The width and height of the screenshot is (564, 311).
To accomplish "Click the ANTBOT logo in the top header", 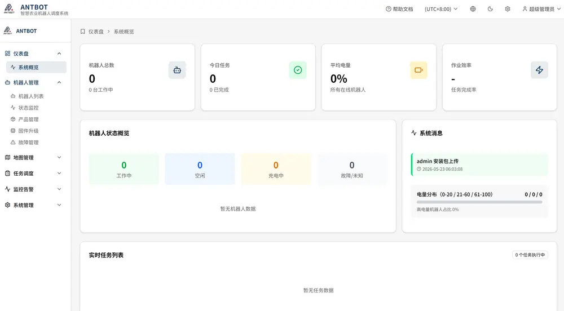I will coord(9,8).
